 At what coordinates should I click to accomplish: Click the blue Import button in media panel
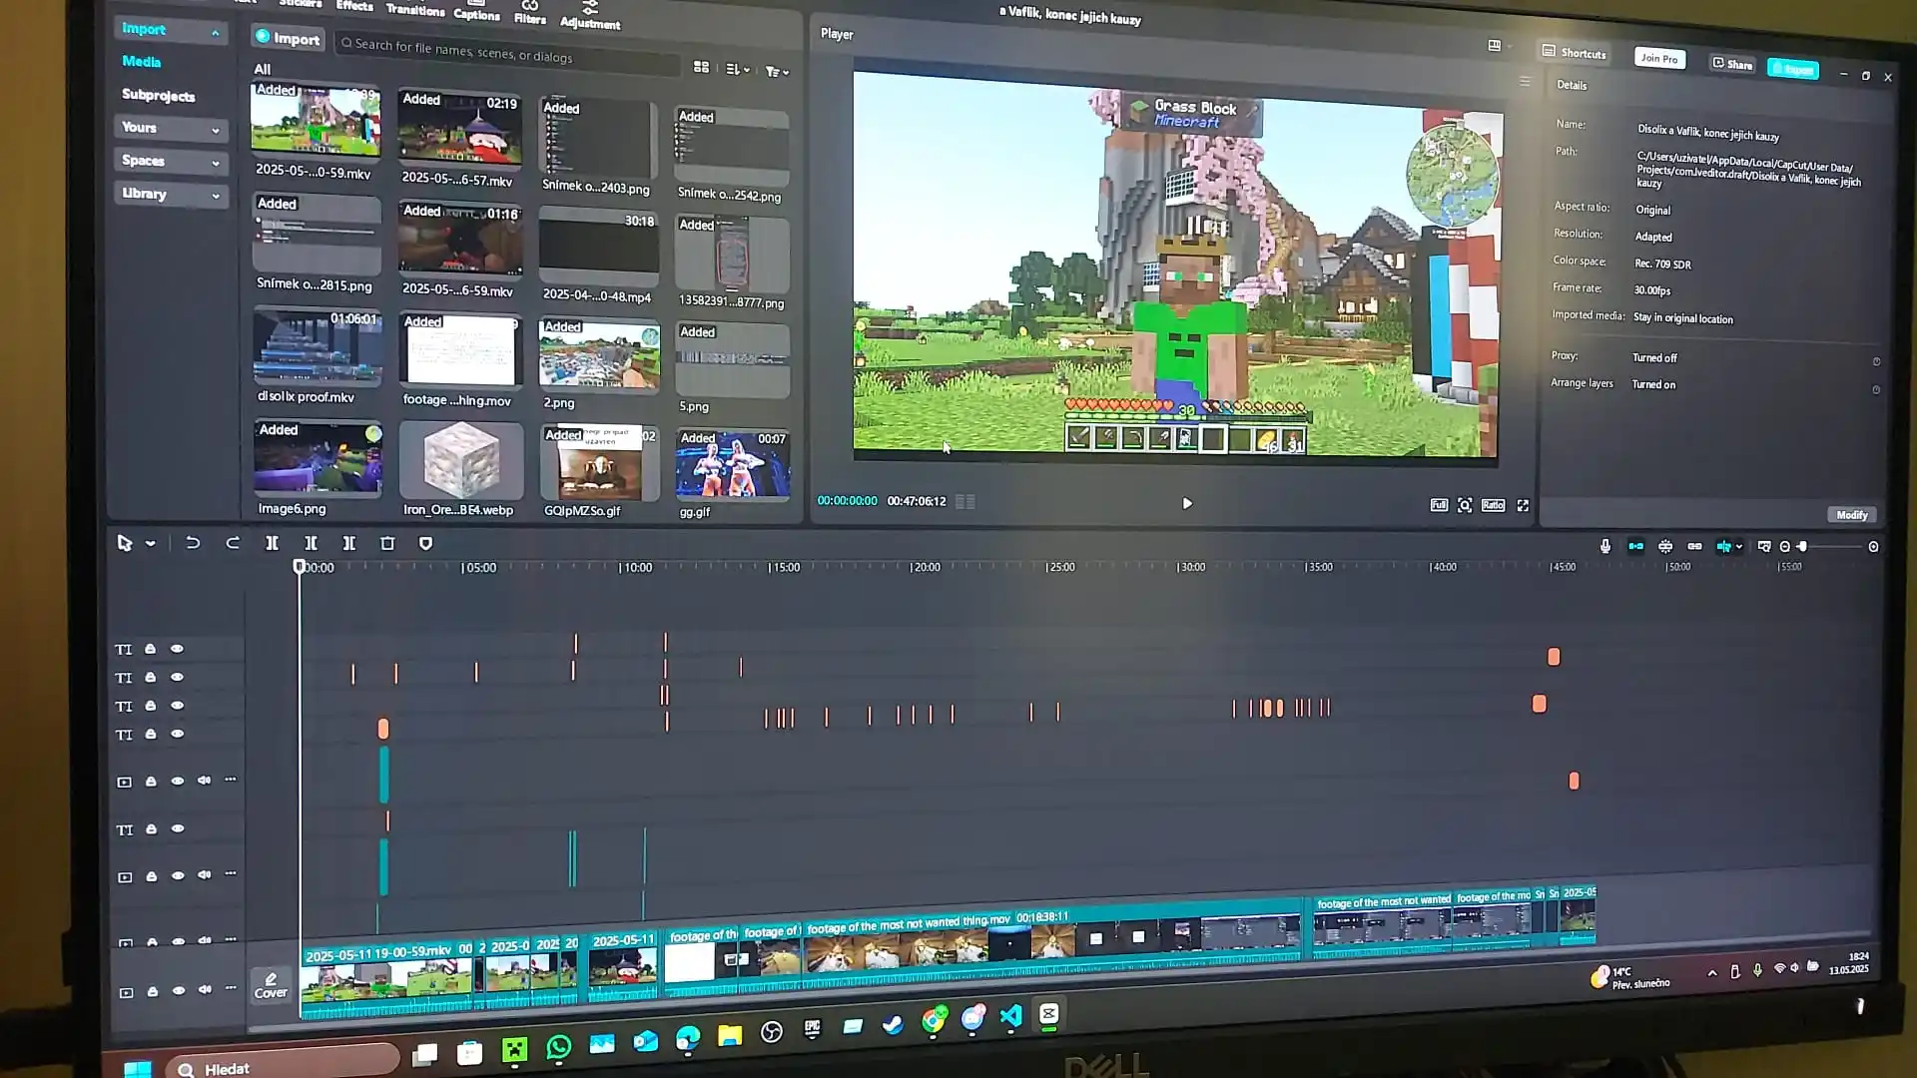(288, 38)
